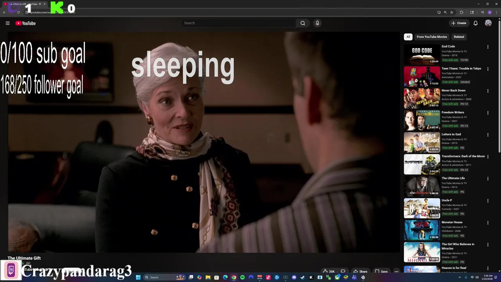
Task: Focus the YouTube search field
Action: pos(238,23)
